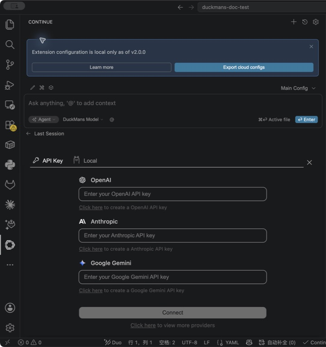Close the API key onboarding panel
This screenshot has width=326, height=347.
click(309, 163)
